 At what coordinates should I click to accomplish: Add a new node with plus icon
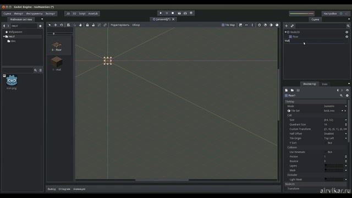[x=286, y=26]
